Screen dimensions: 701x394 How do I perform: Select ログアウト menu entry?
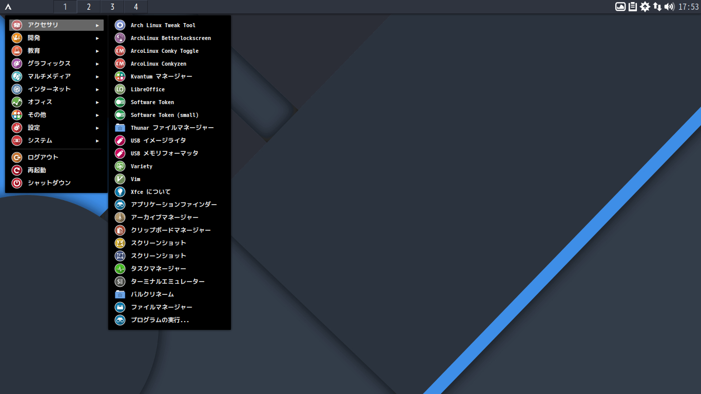pos(56,157)
